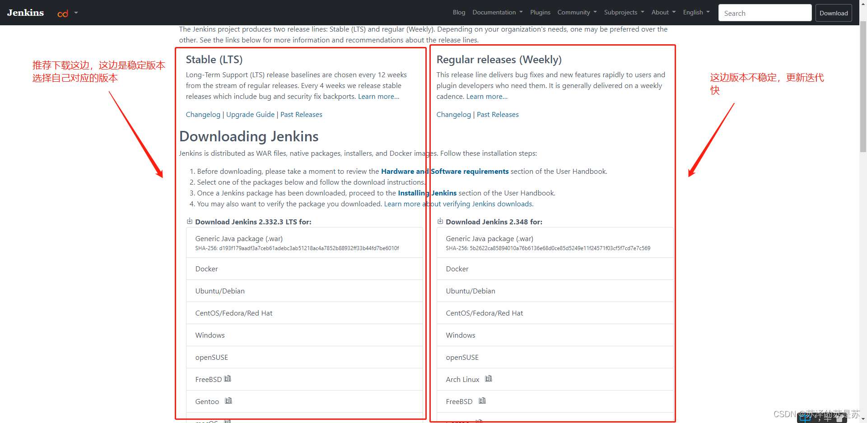Select openSUSE under the LTS list
Image resolution: width=867 pixels, height=423 pixels.
pos(304,358)
